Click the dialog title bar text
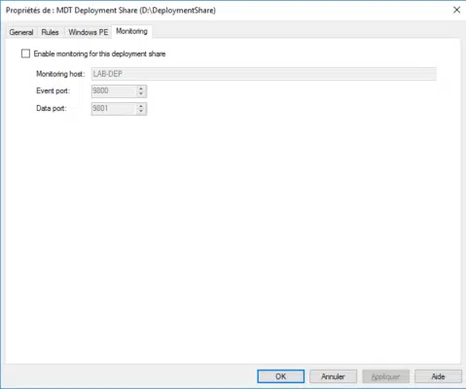The width and height of the screenshot is (466, 389). (x=111, y=11)
